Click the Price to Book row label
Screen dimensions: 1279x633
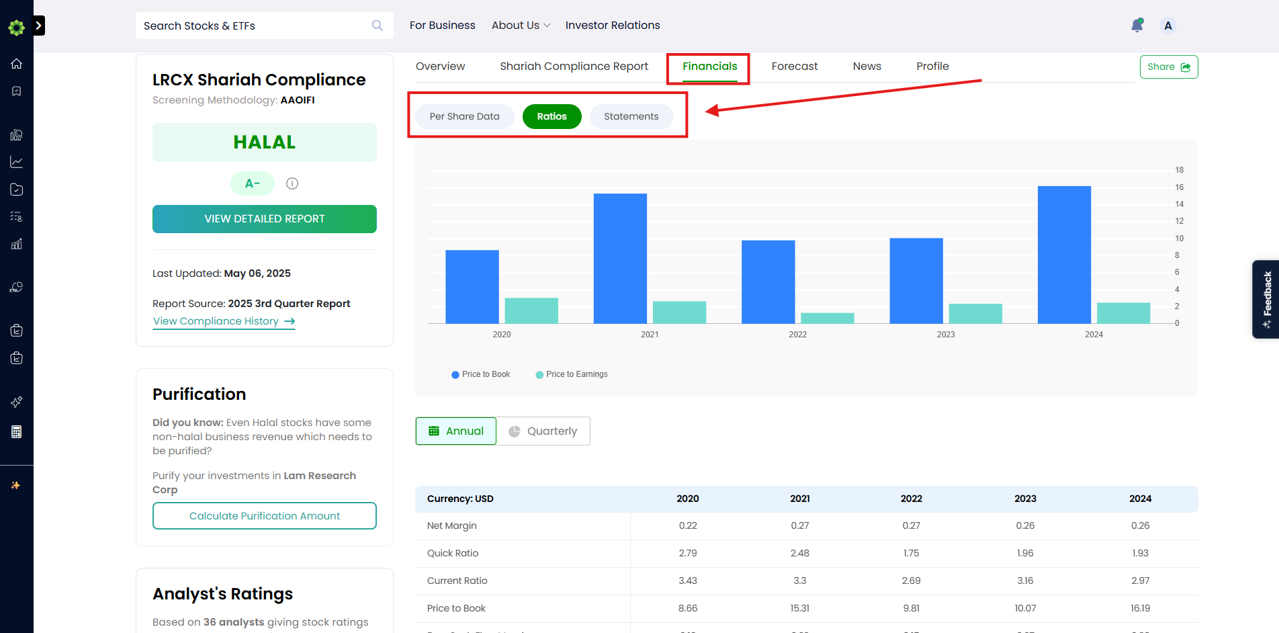(x=456, y=609)
